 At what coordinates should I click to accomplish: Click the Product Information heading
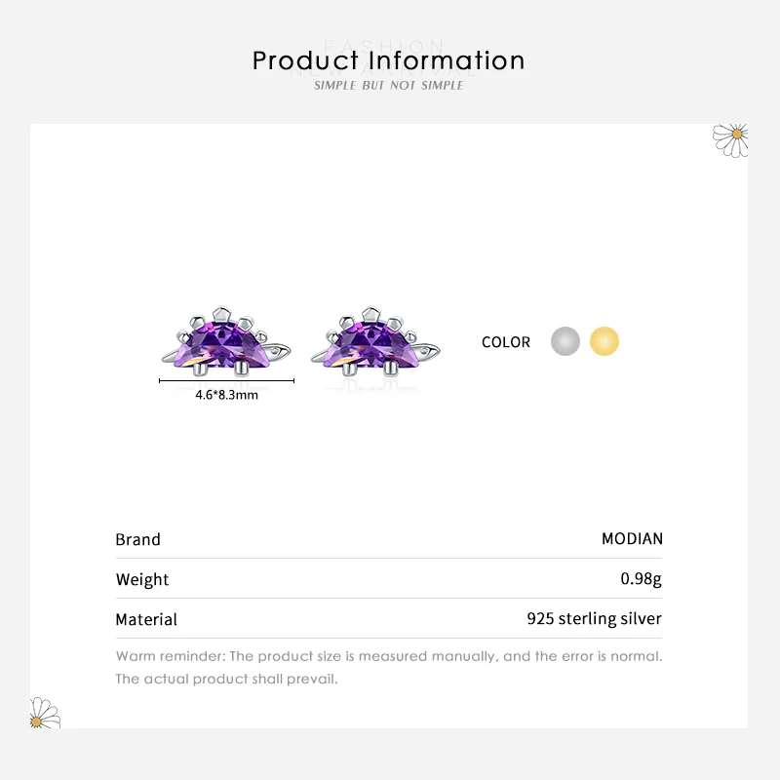[x=388, y=60]
